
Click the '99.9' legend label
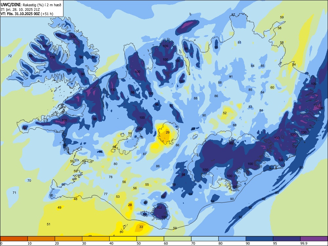click(303, 243)
